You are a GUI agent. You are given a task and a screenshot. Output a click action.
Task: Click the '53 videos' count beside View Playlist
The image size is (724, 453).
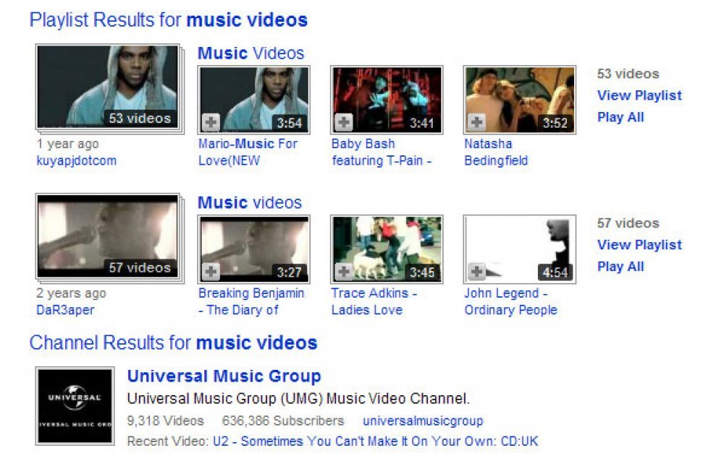(628, 74)
